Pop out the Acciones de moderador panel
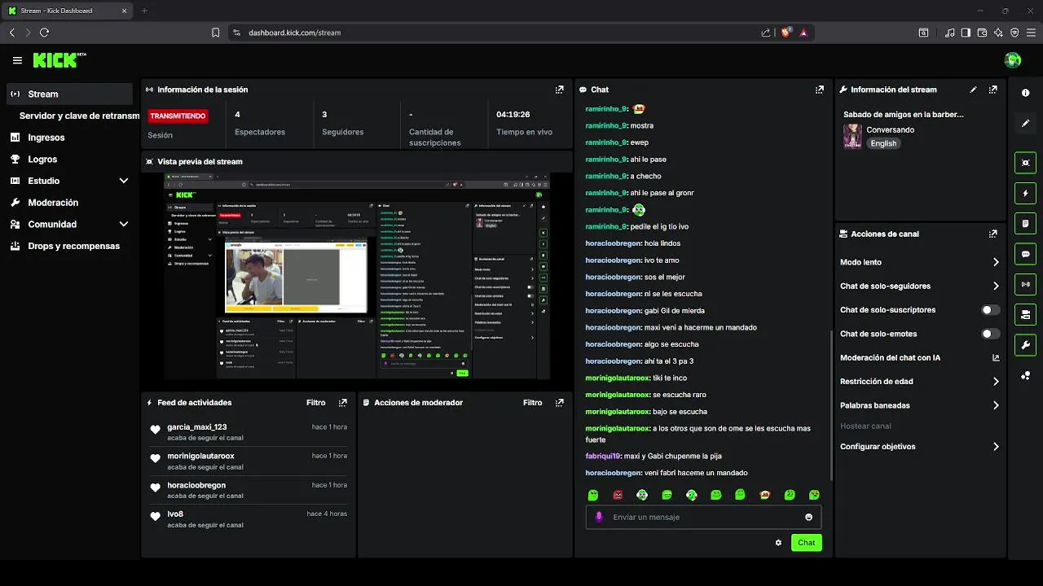This screenshot has height=586, width=1043. 559,403
